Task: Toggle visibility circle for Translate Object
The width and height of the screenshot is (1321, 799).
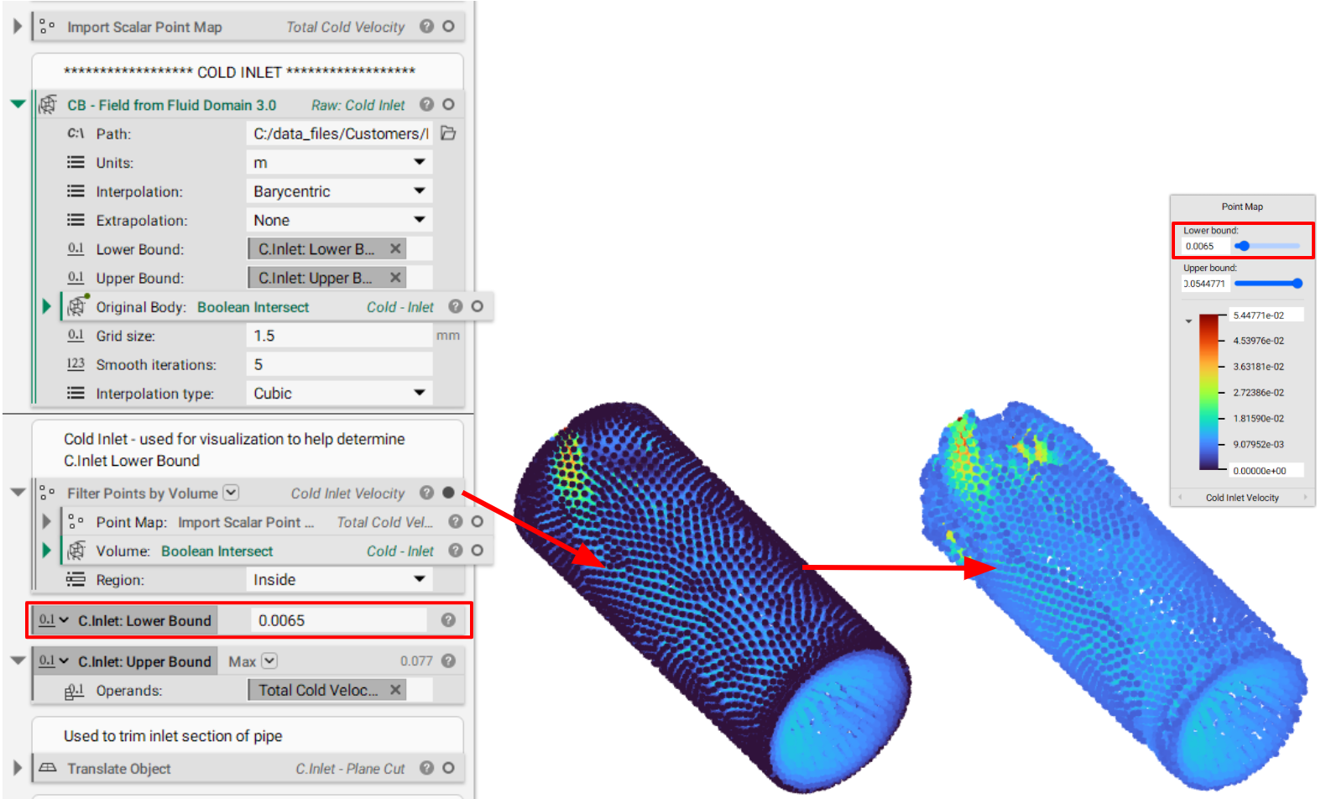Action: [x=448, y=768]
